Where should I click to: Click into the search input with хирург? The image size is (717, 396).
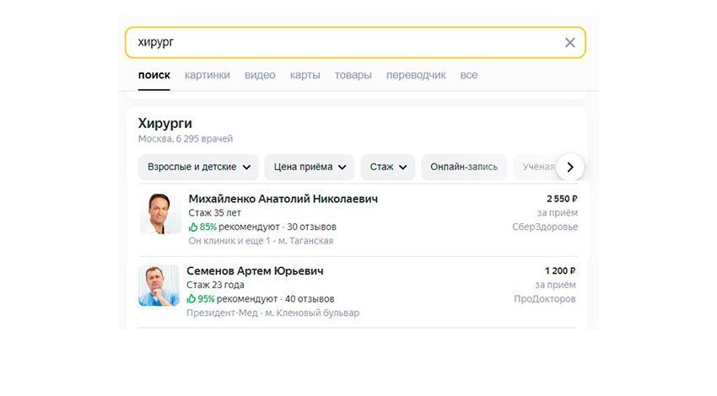click(x=337, y=43)
